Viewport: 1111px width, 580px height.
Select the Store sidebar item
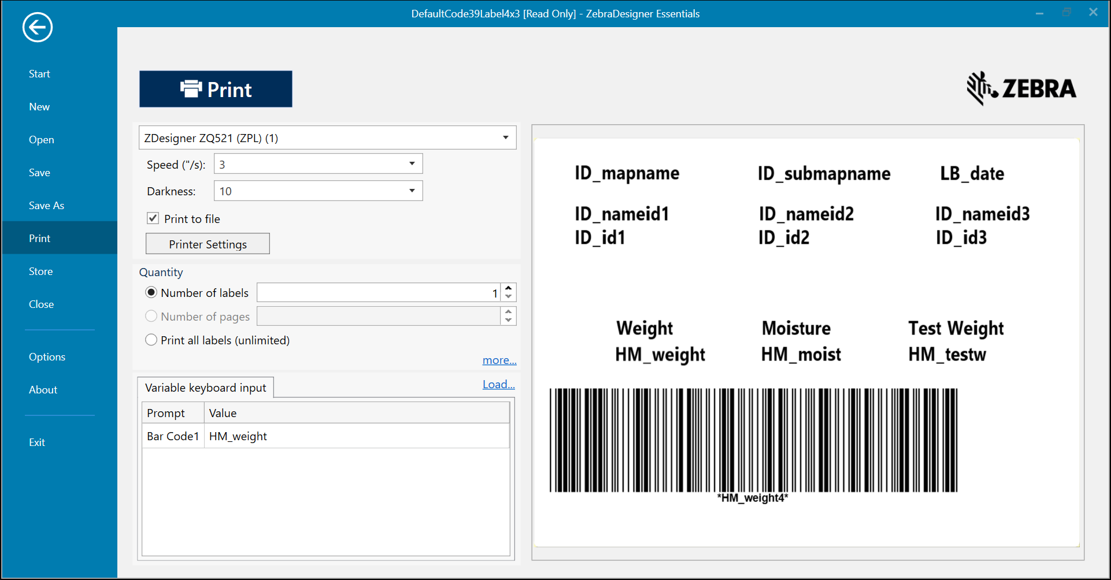coord(40,272)
